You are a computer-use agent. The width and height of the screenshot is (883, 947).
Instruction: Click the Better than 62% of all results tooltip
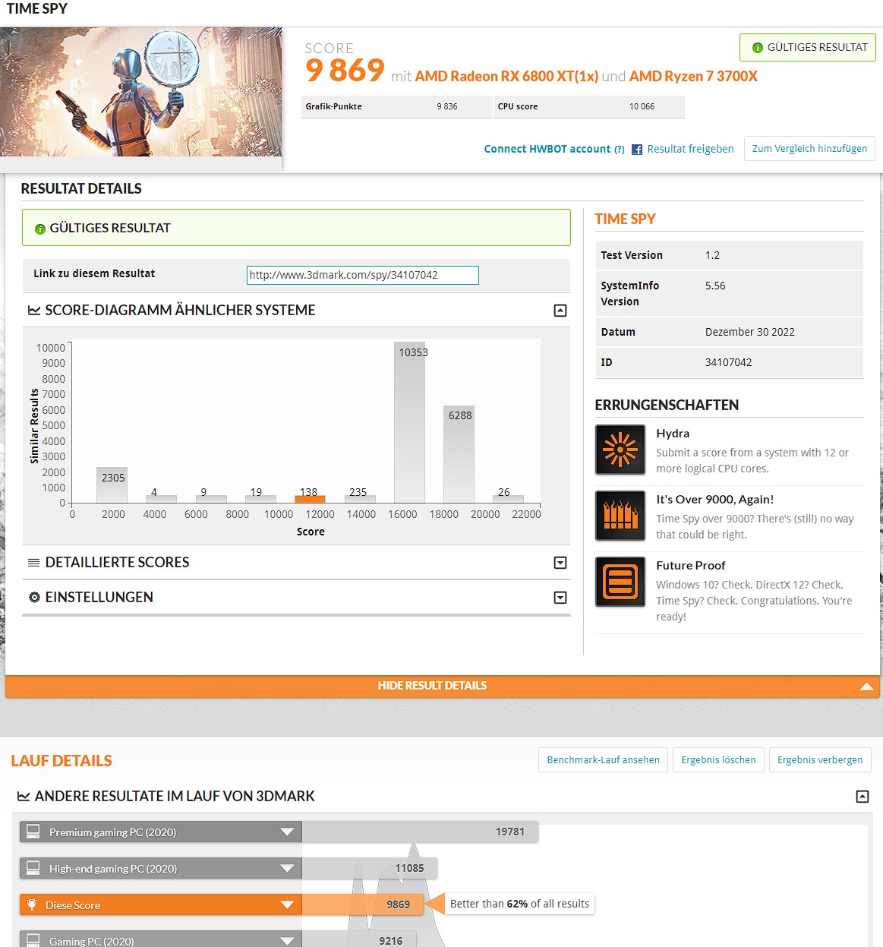tap(519, 904)
